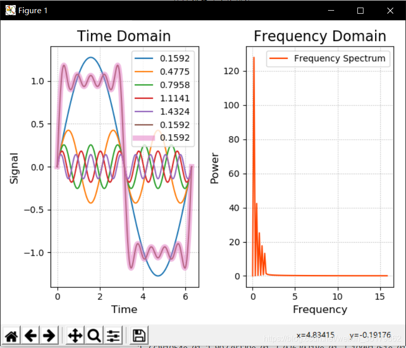
Task: Go forward to next view arrow
Action: [49, 335]
